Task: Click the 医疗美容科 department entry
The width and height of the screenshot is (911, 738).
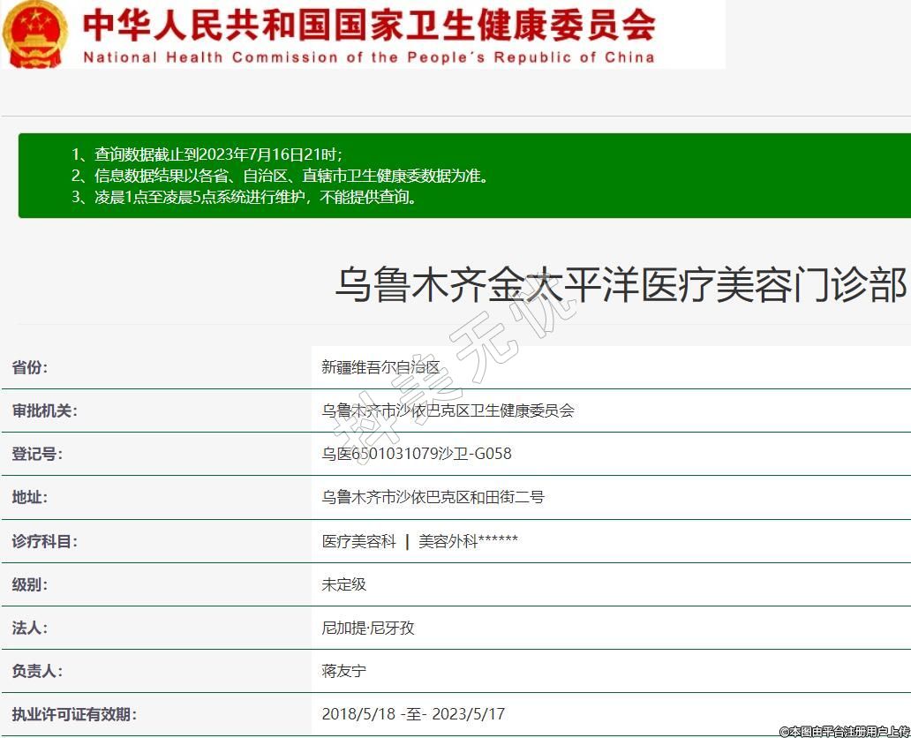Action: point(358,541)
